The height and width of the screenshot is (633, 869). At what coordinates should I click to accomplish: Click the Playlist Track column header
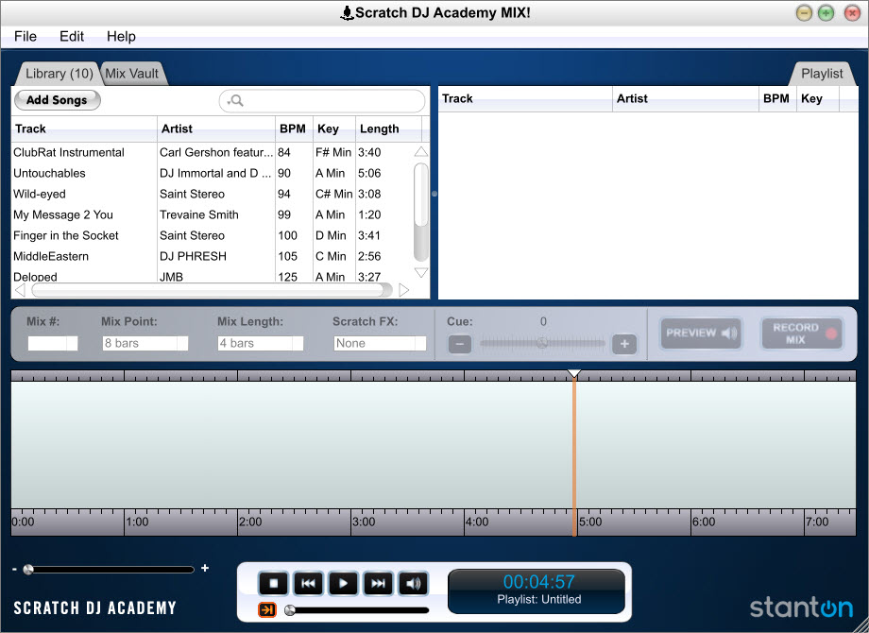pyautogui.click(x=525, y=98)
